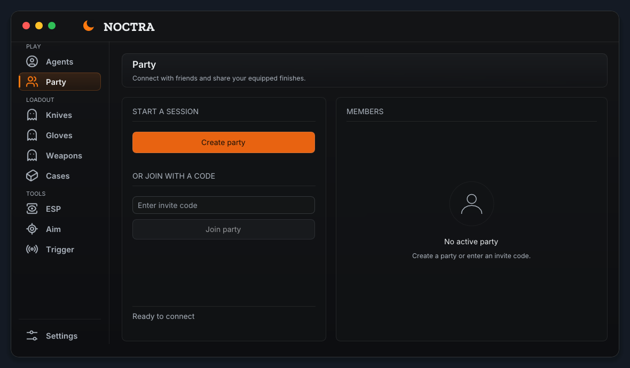The width and height of the screenshot is (630, 368).
Task: Click the Ready to connect status text
Action: click(x=163, y=316)
